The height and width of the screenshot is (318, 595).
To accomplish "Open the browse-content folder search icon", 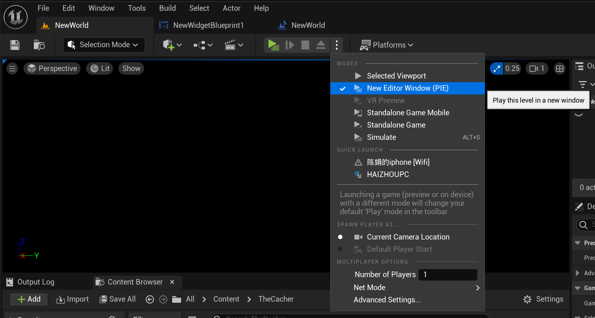I will click(39, 45).
